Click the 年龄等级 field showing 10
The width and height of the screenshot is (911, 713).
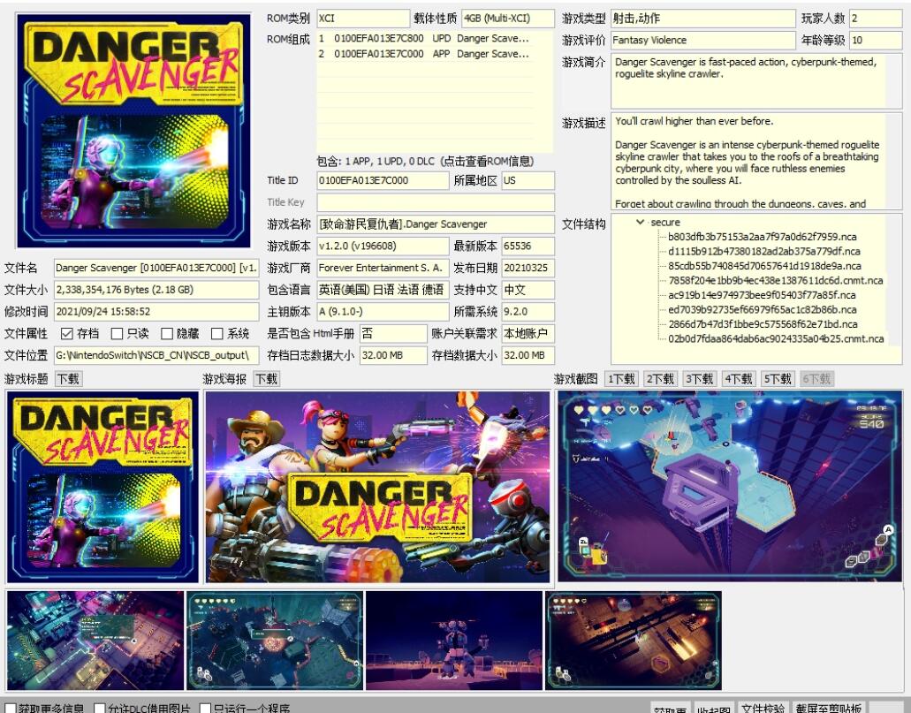pyautogui.click(x=876, y=40)
